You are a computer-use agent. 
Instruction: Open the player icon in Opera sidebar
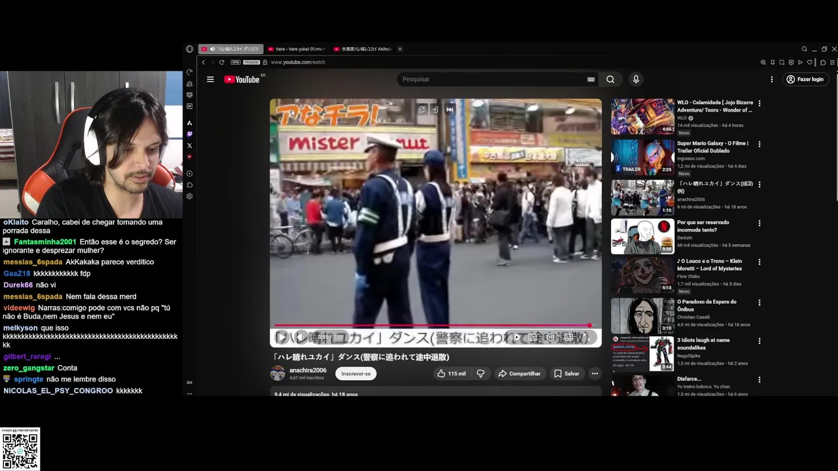pos(189,173)
